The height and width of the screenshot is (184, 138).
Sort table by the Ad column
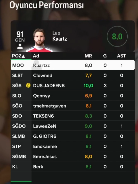coord(36,56)
